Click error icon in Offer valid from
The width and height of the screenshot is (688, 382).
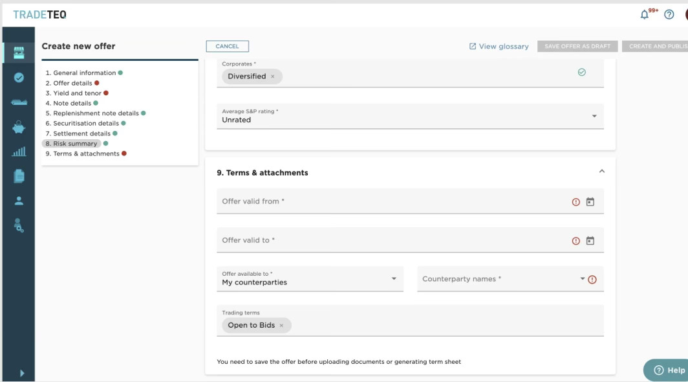click(575, 202)
